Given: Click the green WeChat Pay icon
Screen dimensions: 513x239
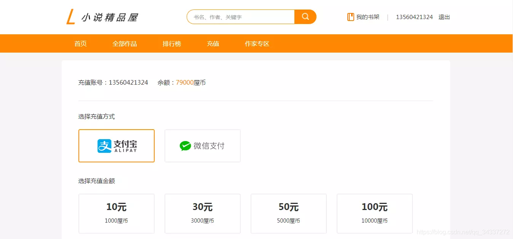Looking at the screenshot, I should [x=185, y=146].
